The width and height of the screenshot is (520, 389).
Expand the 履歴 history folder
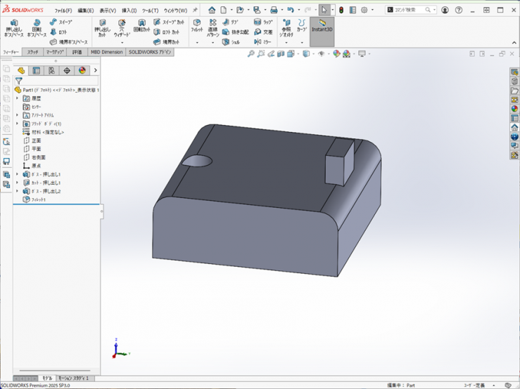click(18, 98)
